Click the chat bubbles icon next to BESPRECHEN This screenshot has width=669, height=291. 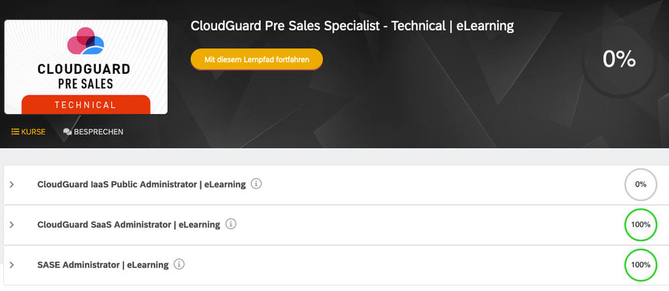click(x=68, y=132)
